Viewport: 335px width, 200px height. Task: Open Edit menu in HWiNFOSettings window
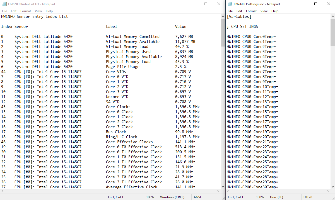coord(239,11)
